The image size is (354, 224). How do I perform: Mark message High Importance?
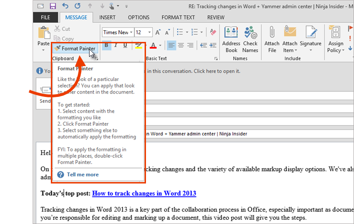coord(350,38)
